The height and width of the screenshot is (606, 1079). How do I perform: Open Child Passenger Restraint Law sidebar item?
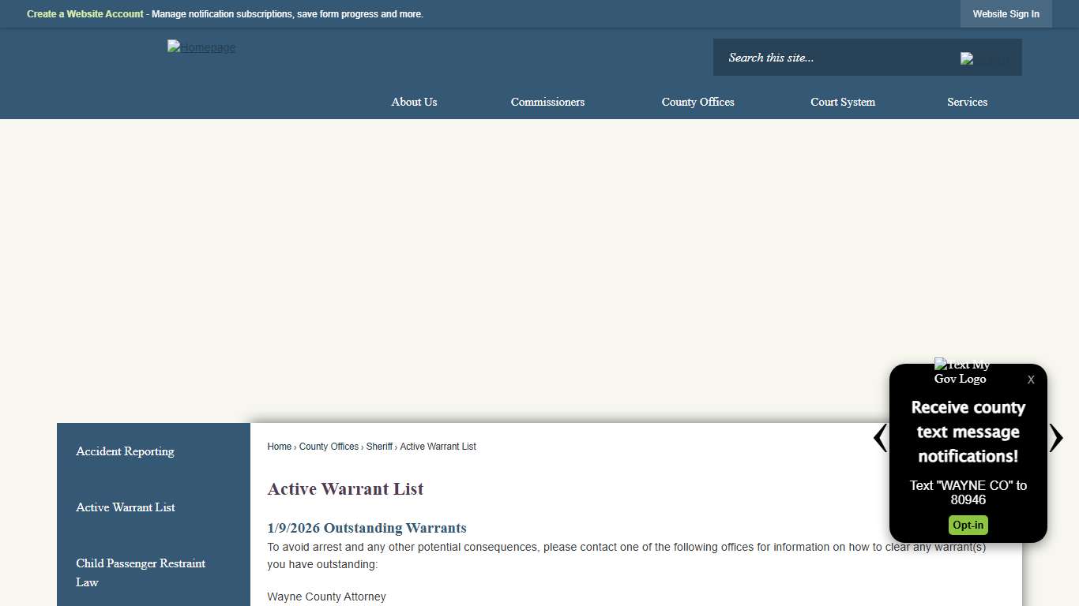pos(141,572)
